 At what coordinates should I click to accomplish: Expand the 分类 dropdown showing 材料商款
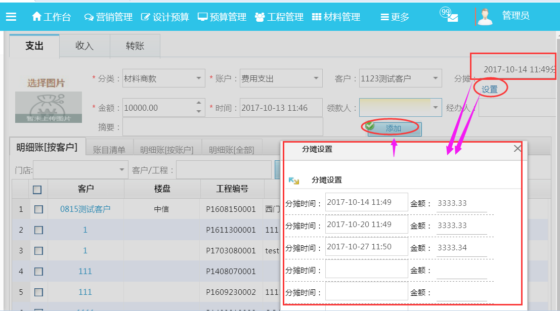(x=199, y=78)
